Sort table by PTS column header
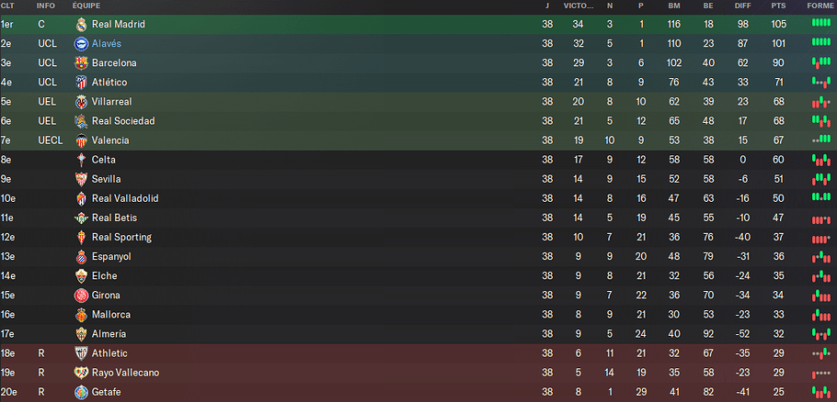 (x=778, y=6)
